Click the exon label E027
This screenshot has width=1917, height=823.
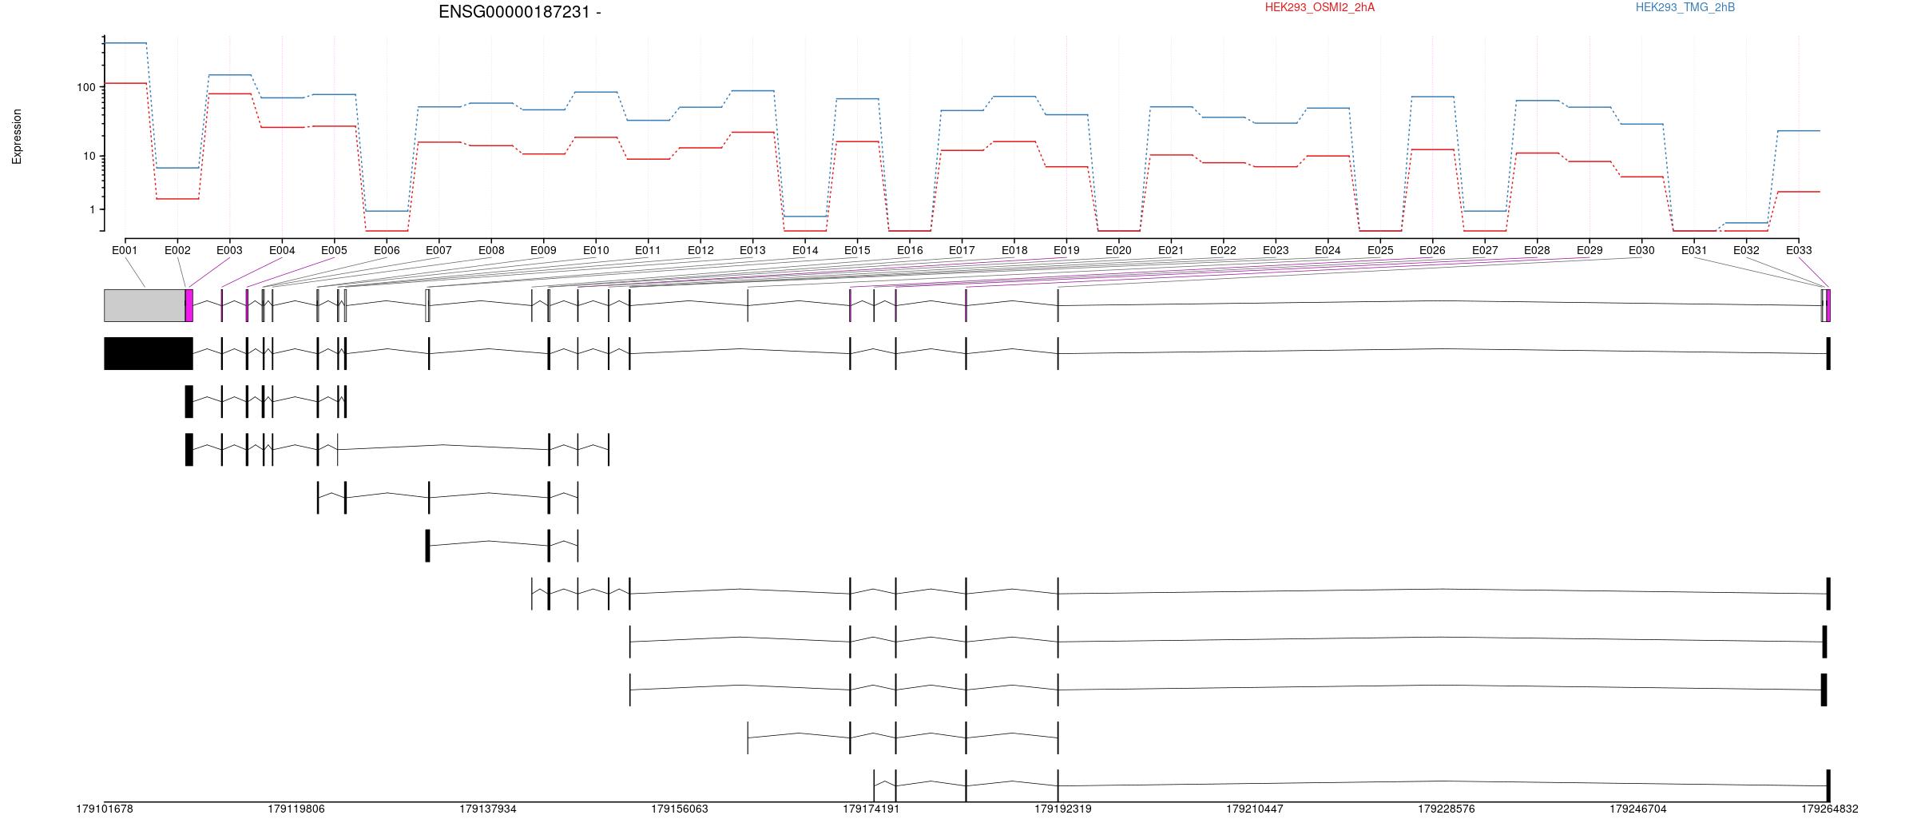pyautogui.click(x=1485, y=250)
